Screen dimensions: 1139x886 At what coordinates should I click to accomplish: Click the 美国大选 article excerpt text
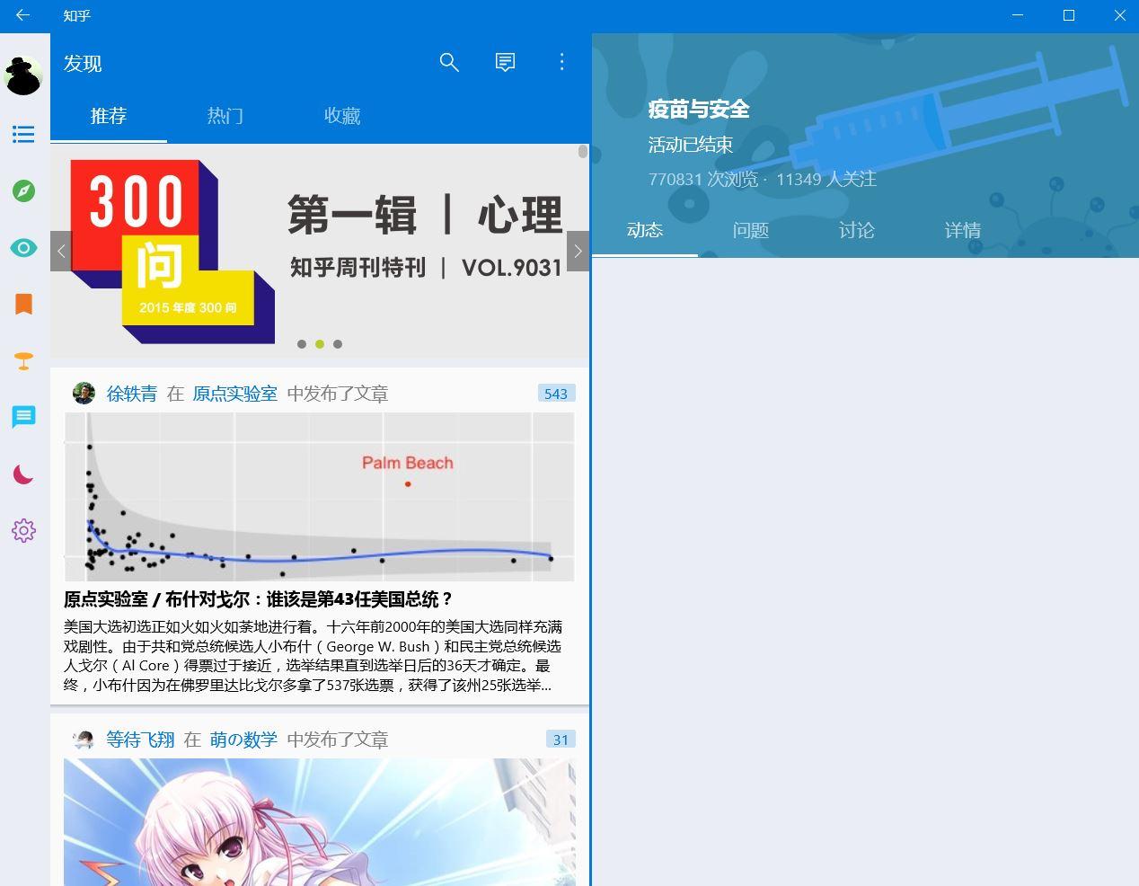313,656
